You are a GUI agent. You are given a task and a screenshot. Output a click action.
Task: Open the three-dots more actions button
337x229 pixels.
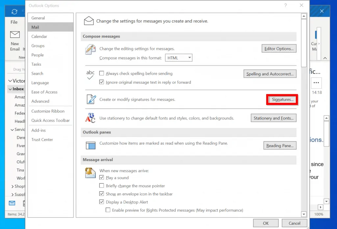click(316, 83)
